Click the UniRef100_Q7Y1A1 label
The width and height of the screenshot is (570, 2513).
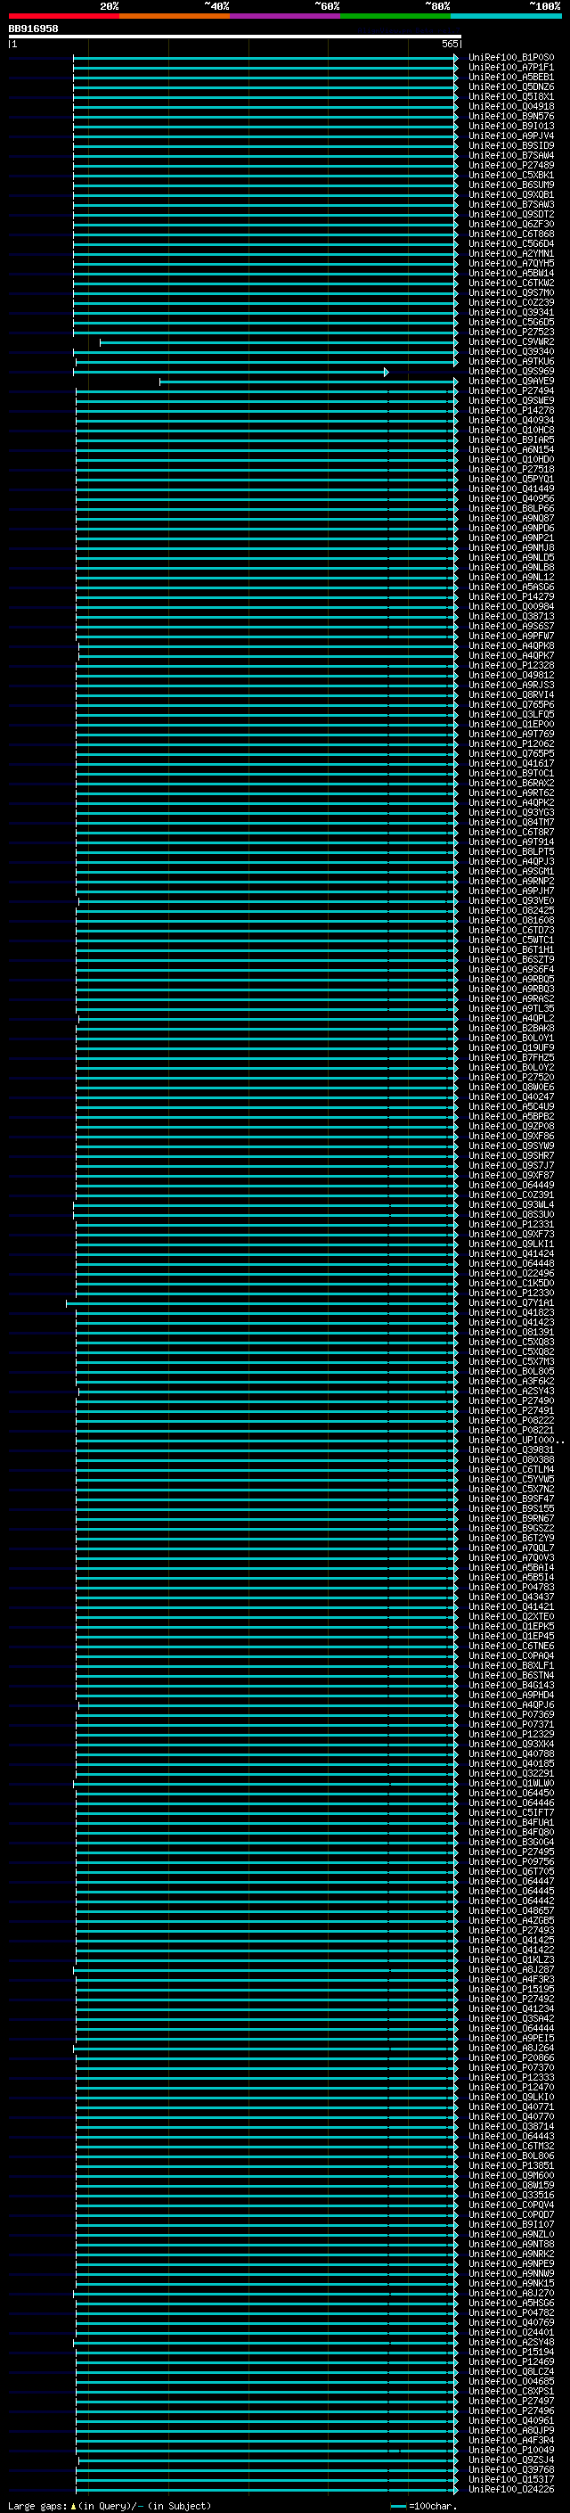point(511,1303)
